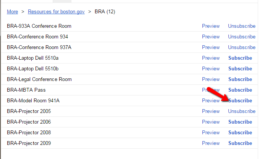The height and width of the screenshot is (159, 260).
Task: Click the More breadcrumb link
Action: (x=12, y=12)
